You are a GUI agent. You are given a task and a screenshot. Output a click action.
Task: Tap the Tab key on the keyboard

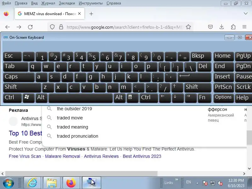pyautogui.click(x=15, y=67)
